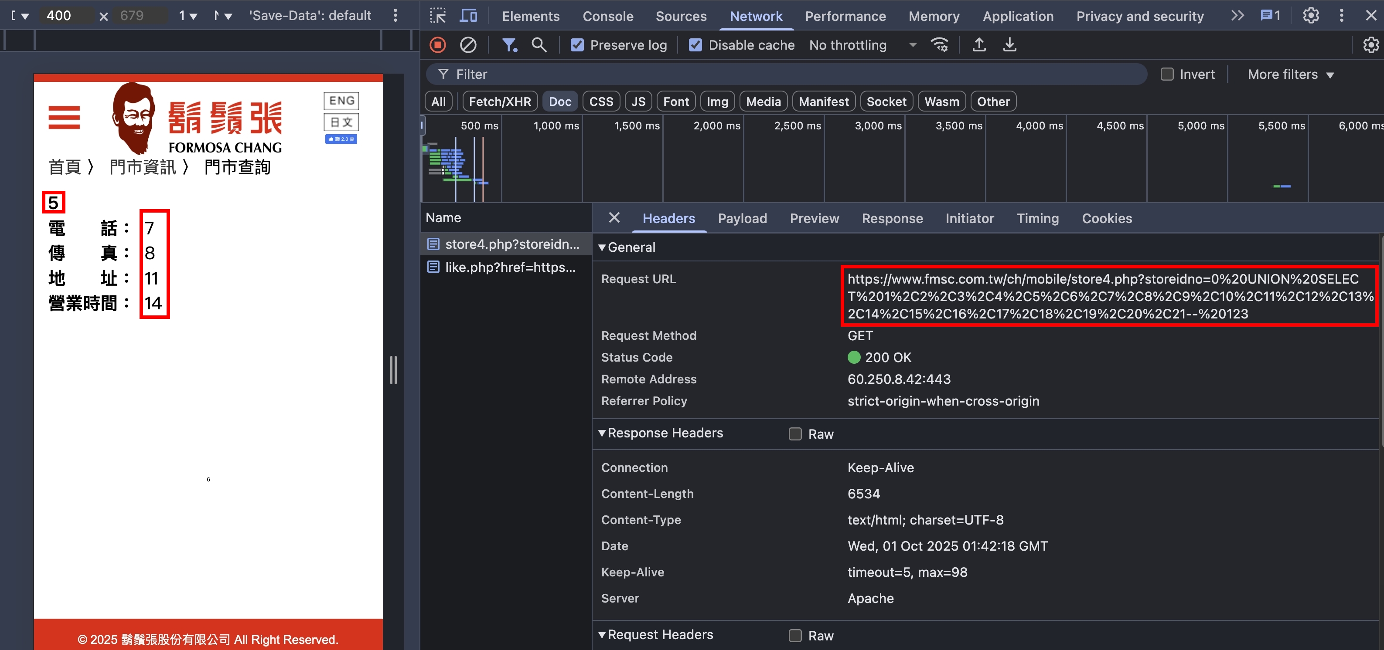
Task: Select the Other type filter
Action: tap(993, 102)
